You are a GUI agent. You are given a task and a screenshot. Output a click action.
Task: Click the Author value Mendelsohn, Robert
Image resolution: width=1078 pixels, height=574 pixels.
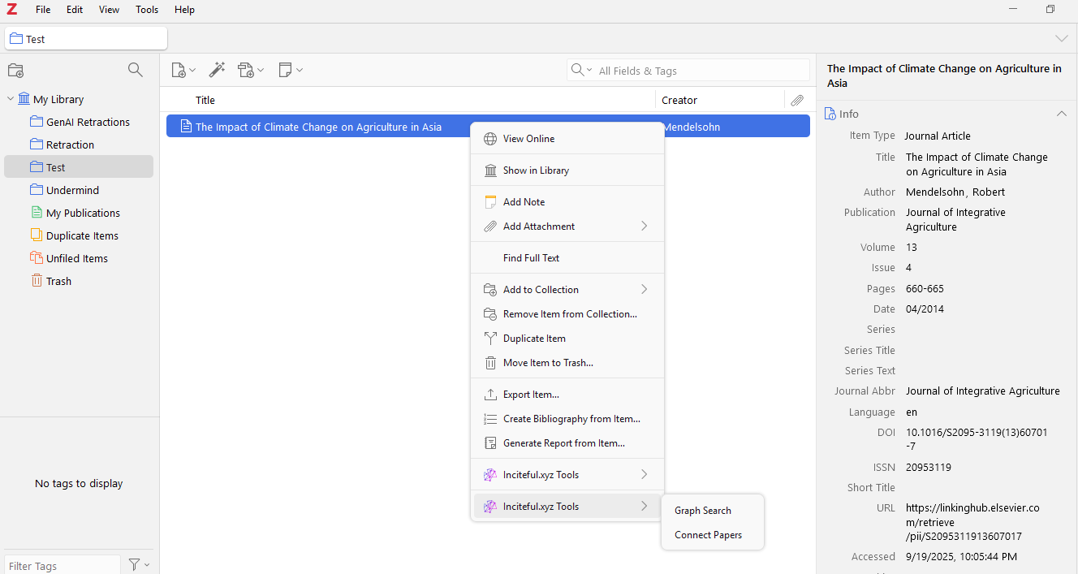point(955,192)
